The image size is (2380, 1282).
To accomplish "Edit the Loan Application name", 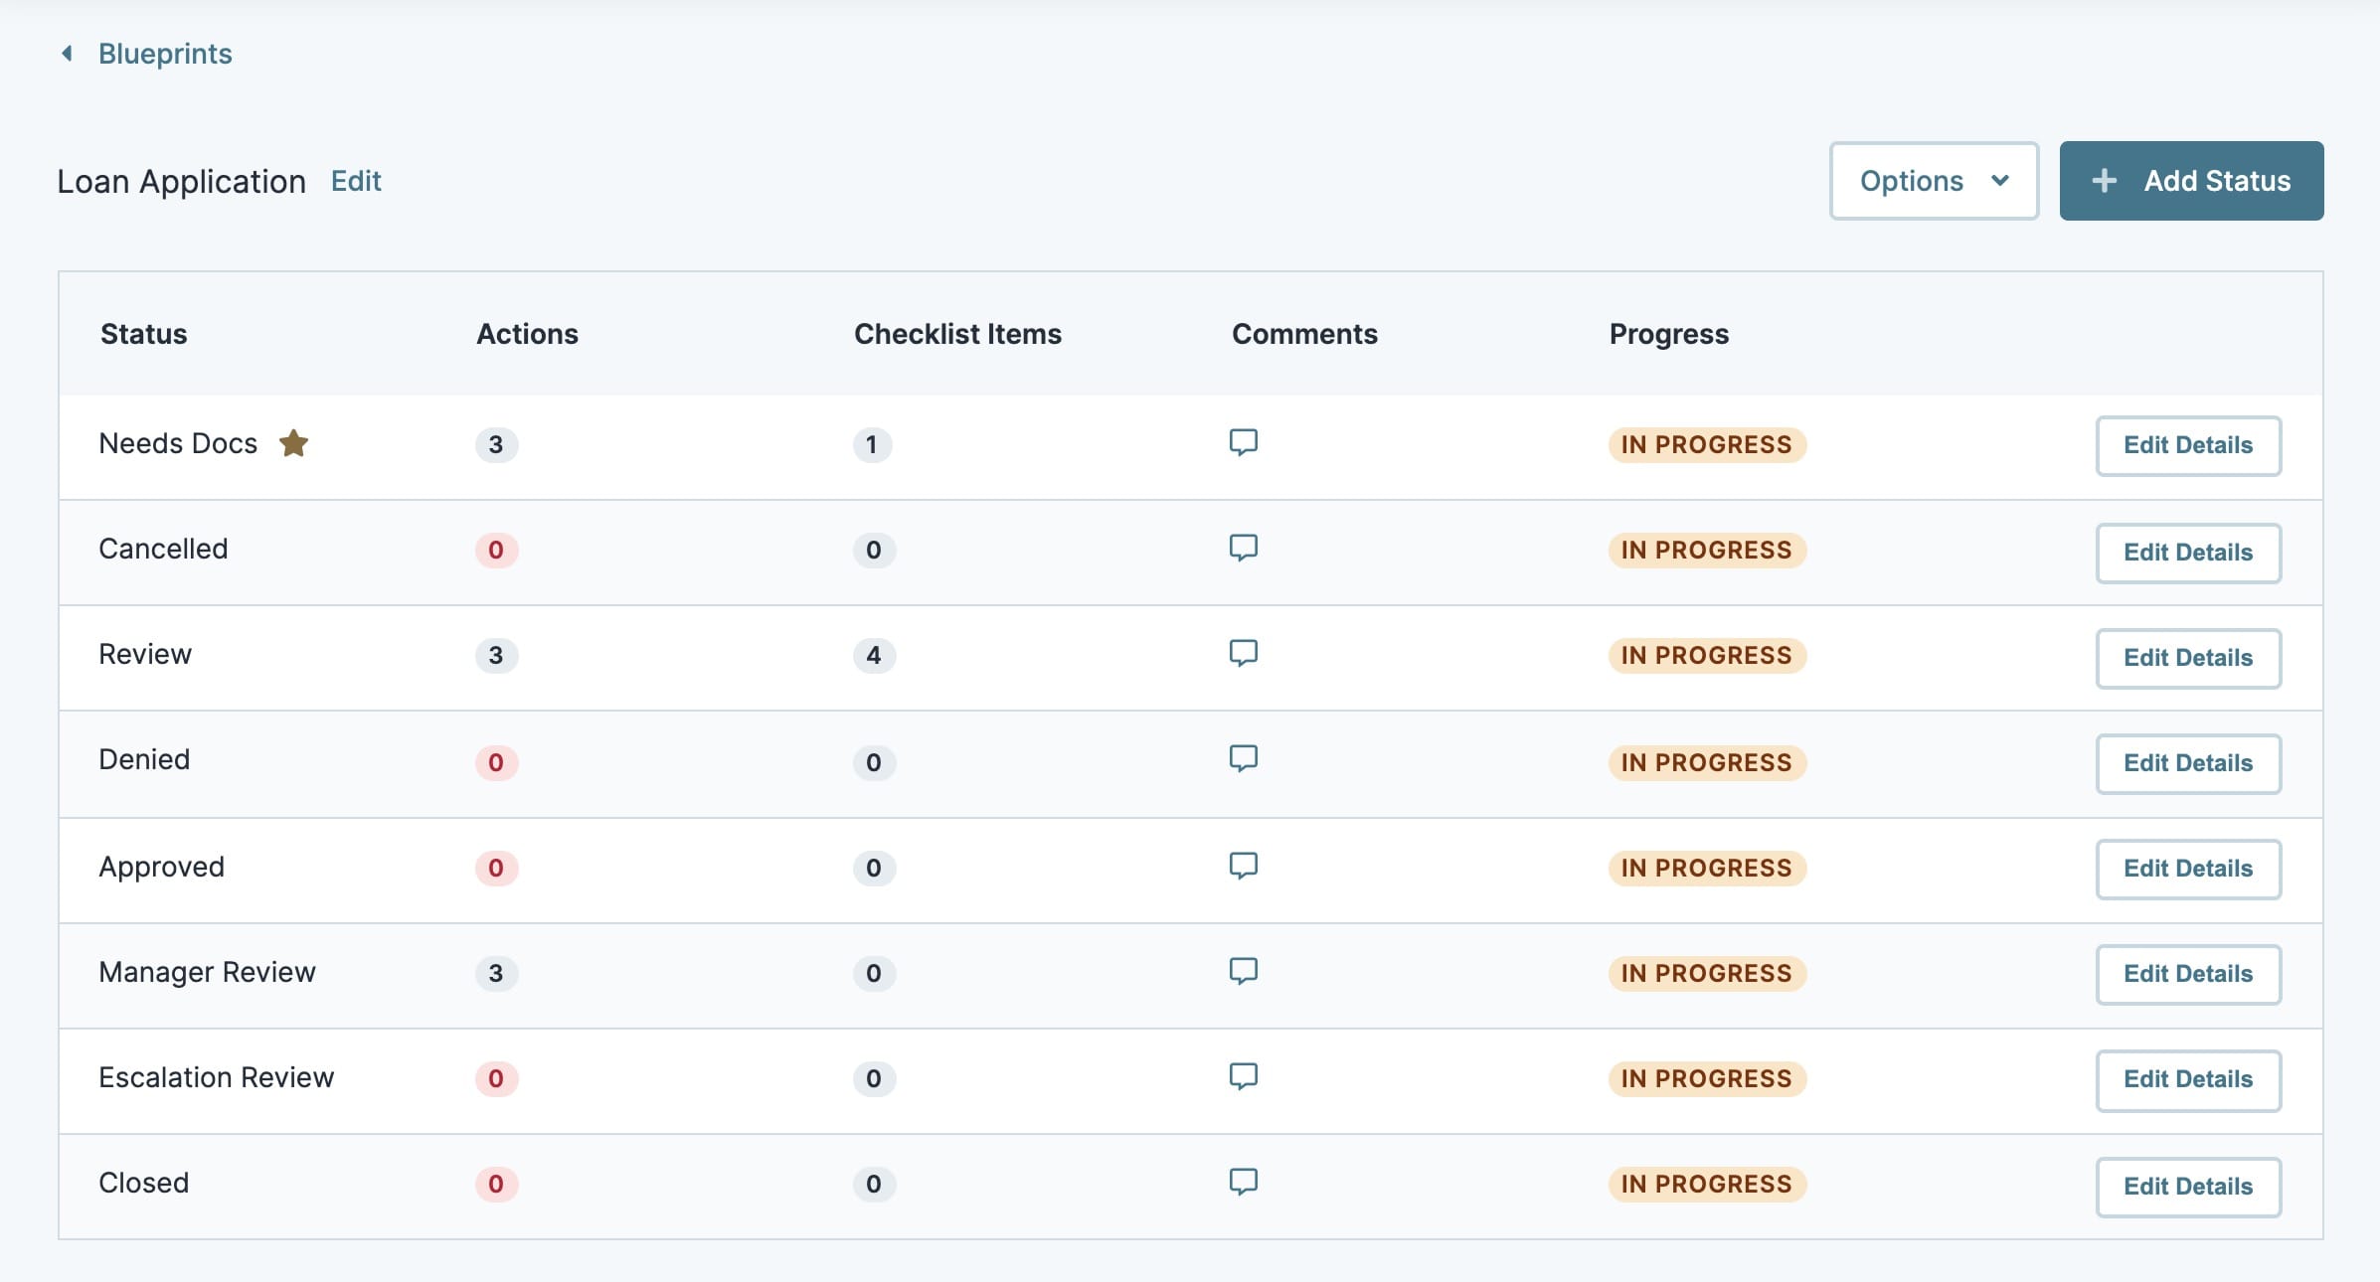I will point(356,181).
